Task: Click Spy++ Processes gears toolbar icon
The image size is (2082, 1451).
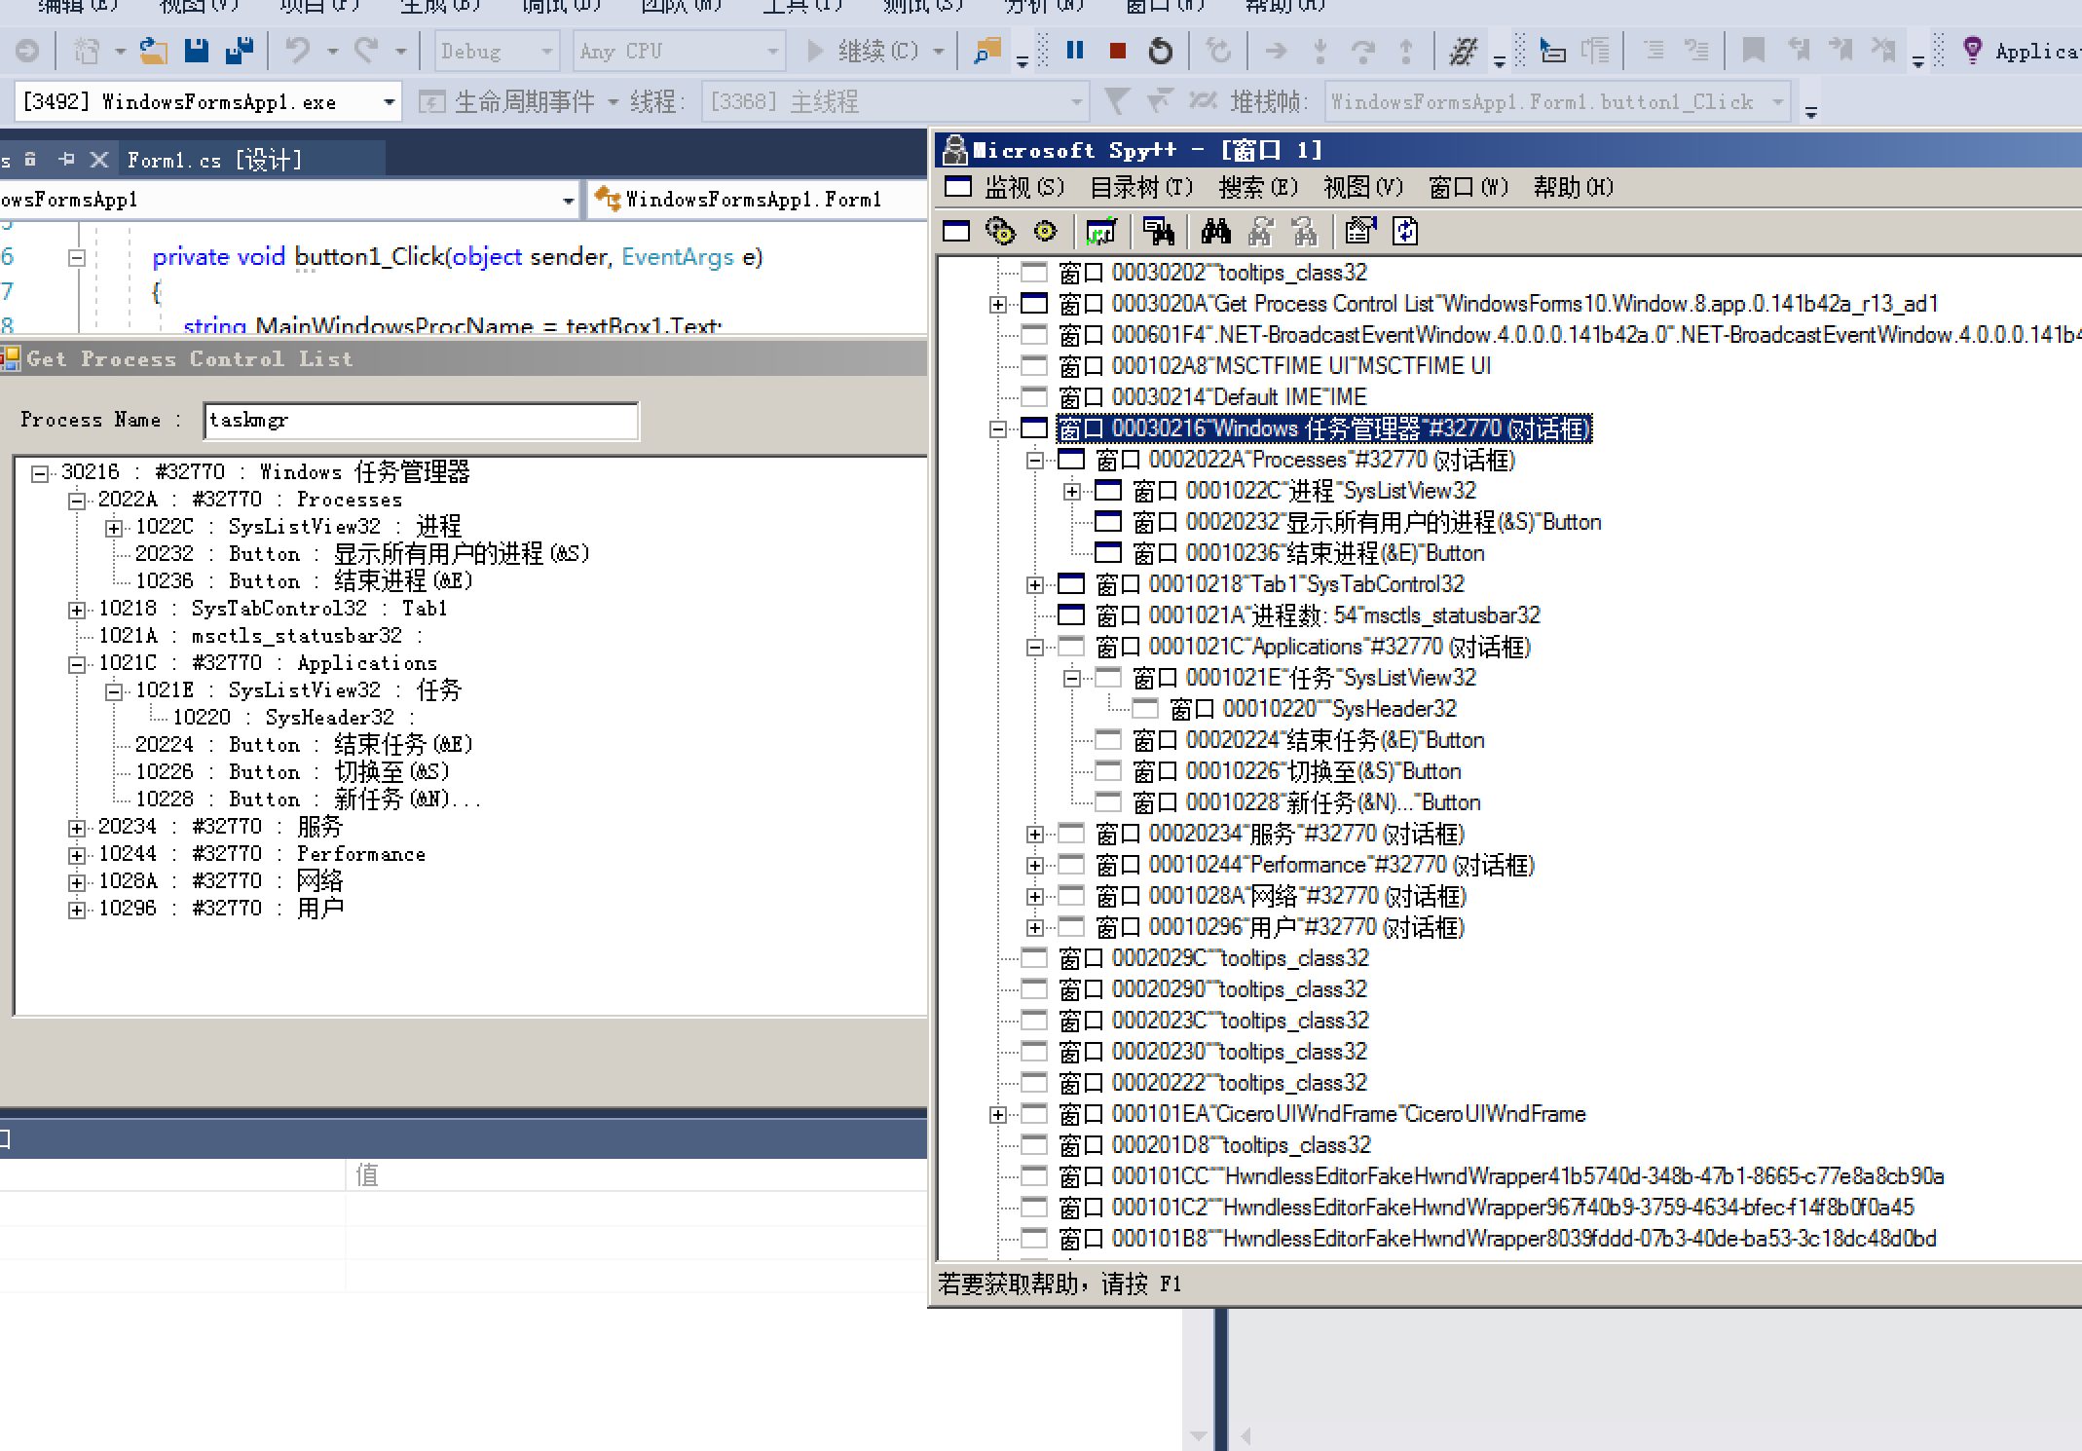Action: [1000, 232]
